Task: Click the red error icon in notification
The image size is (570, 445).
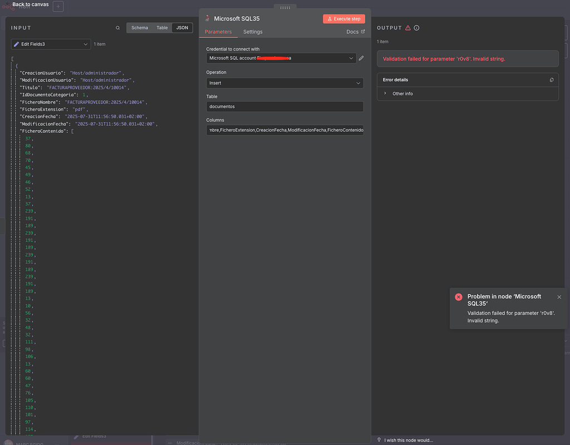Action: [458, 297]
